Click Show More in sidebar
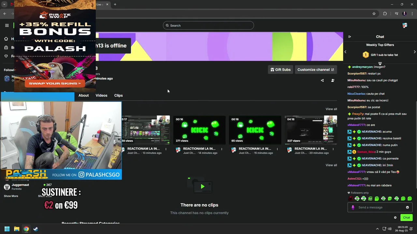417x234 pixels. pos(11,196)
